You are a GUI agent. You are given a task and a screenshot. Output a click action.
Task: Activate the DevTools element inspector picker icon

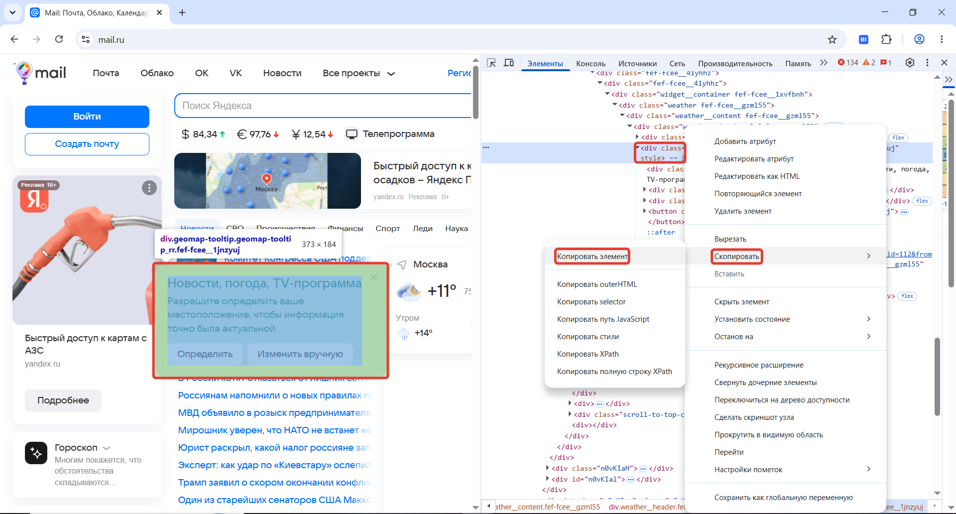coord(491,63)
